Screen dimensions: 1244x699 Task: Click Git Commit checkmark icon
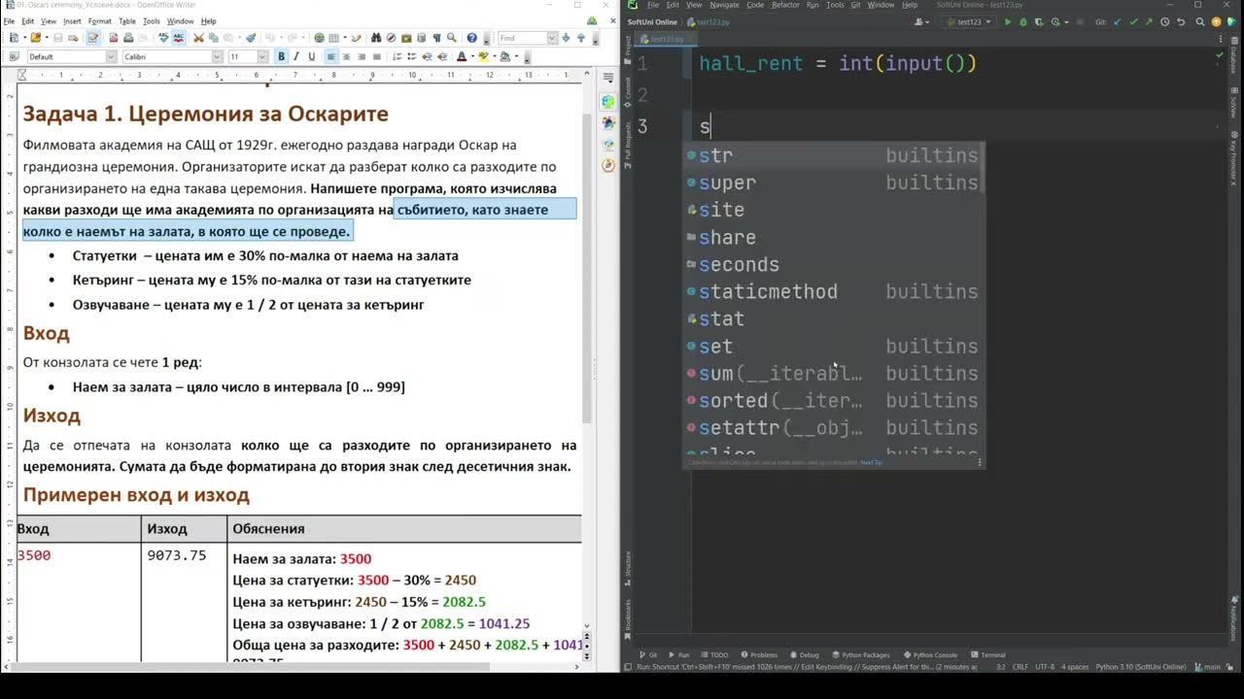coord(1134,21)
